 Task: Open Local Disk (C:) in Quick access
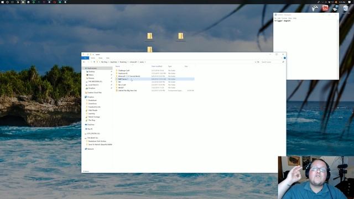point(93,85)
